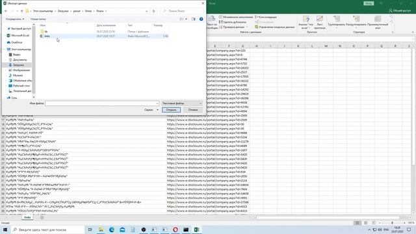
Task: Open view options dropdown arrow
Action: [x=187, y=19]
